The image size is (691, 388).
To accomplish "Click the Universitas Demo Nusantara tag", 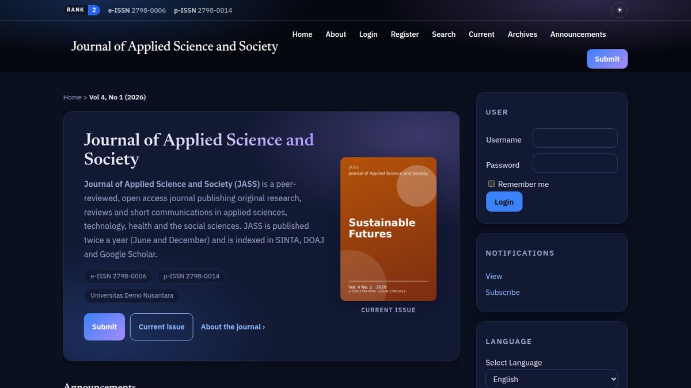I will [x=132, y=295].
